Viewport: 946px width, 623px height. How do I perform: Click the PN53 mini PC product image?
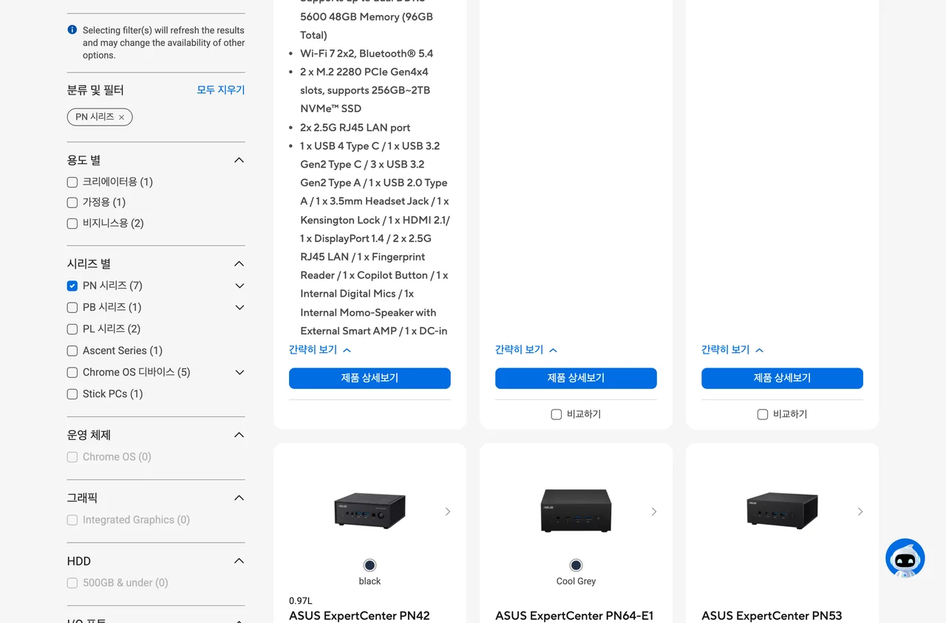click(782, 509)
